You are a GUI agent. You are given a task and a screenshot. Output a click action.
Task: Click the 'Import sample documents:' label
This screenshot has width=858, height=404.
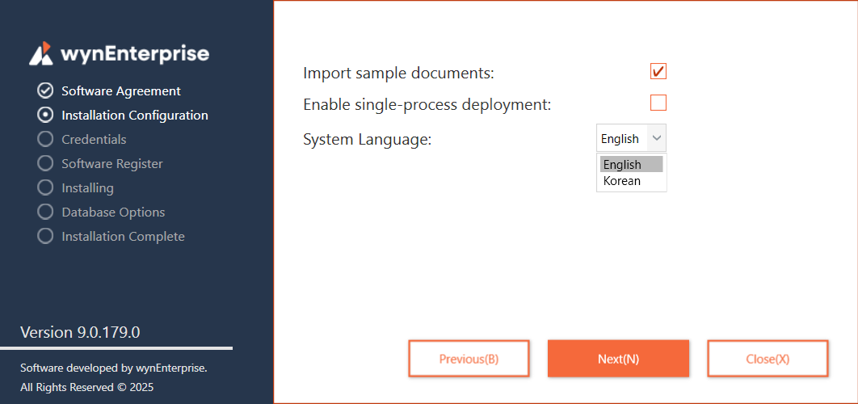tap(398, 73)
